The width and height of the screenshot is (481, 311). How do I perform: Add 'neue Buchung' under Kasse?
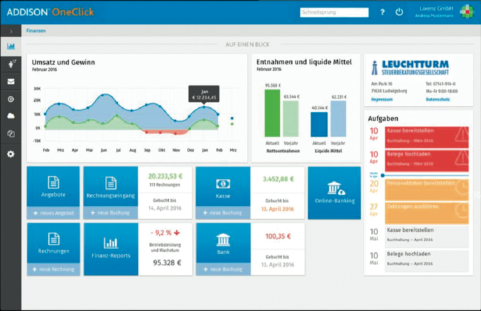point(222,213)
